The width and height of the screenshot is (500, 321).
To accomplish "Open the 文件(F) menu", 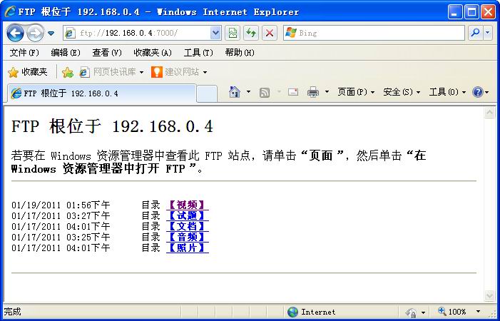I will click(24, 53).
